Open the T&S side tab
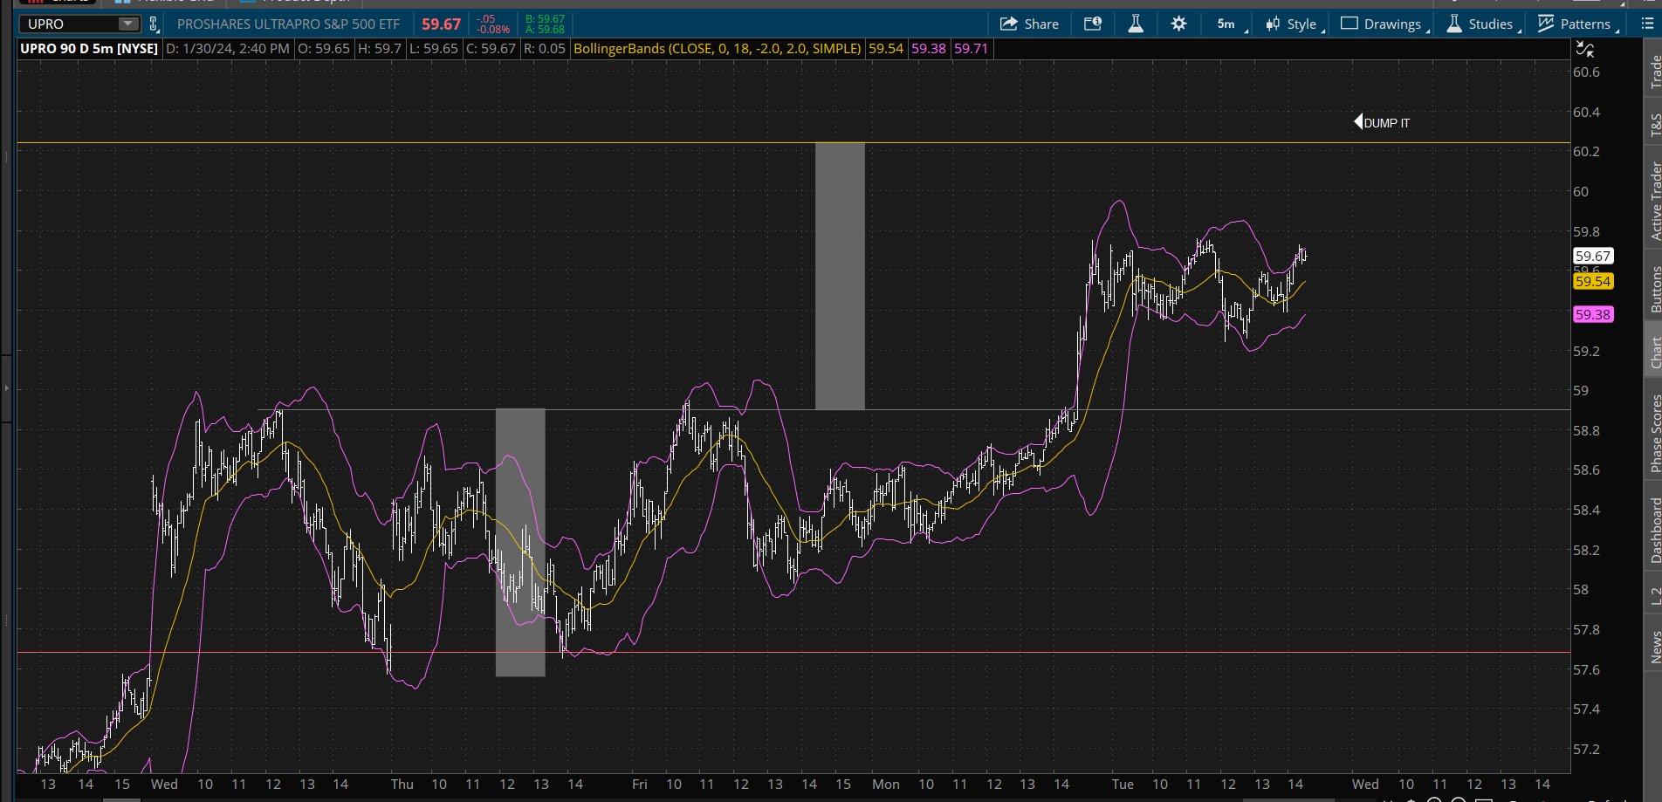 [1654, 125]
